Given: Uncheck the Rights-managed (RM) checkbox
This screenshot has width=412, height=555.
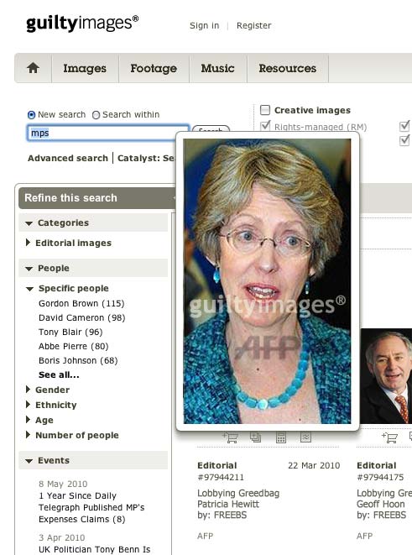Looking at the screenshot, I should [265, 126].
